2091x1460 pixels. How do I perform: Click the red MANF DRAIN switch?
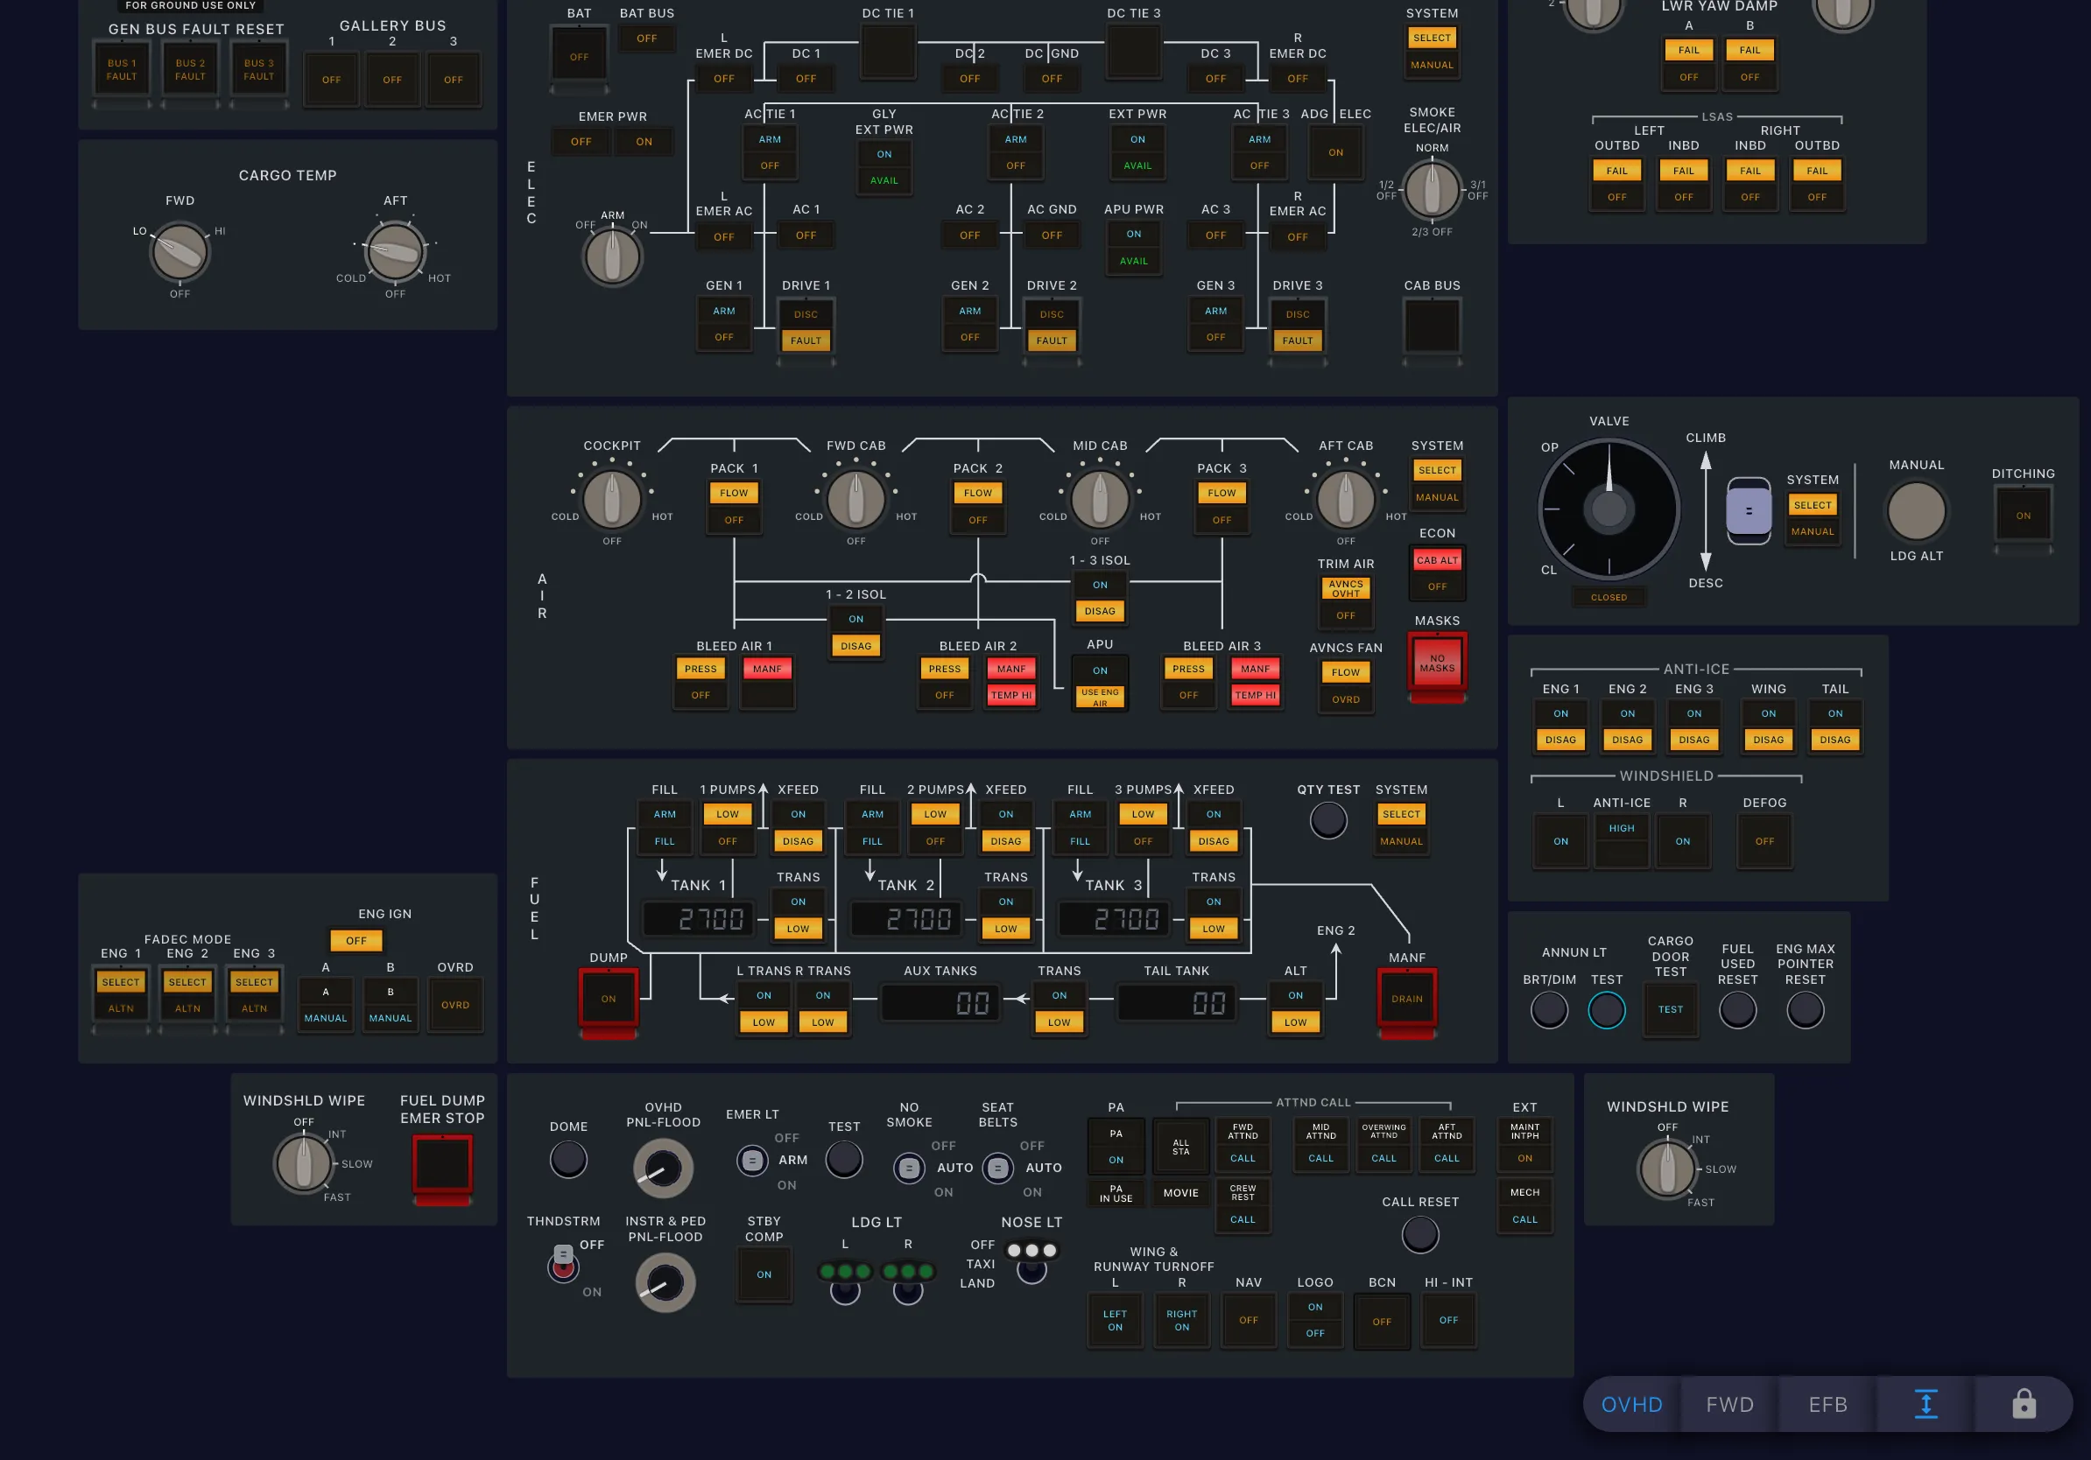coord(1406,1000)
